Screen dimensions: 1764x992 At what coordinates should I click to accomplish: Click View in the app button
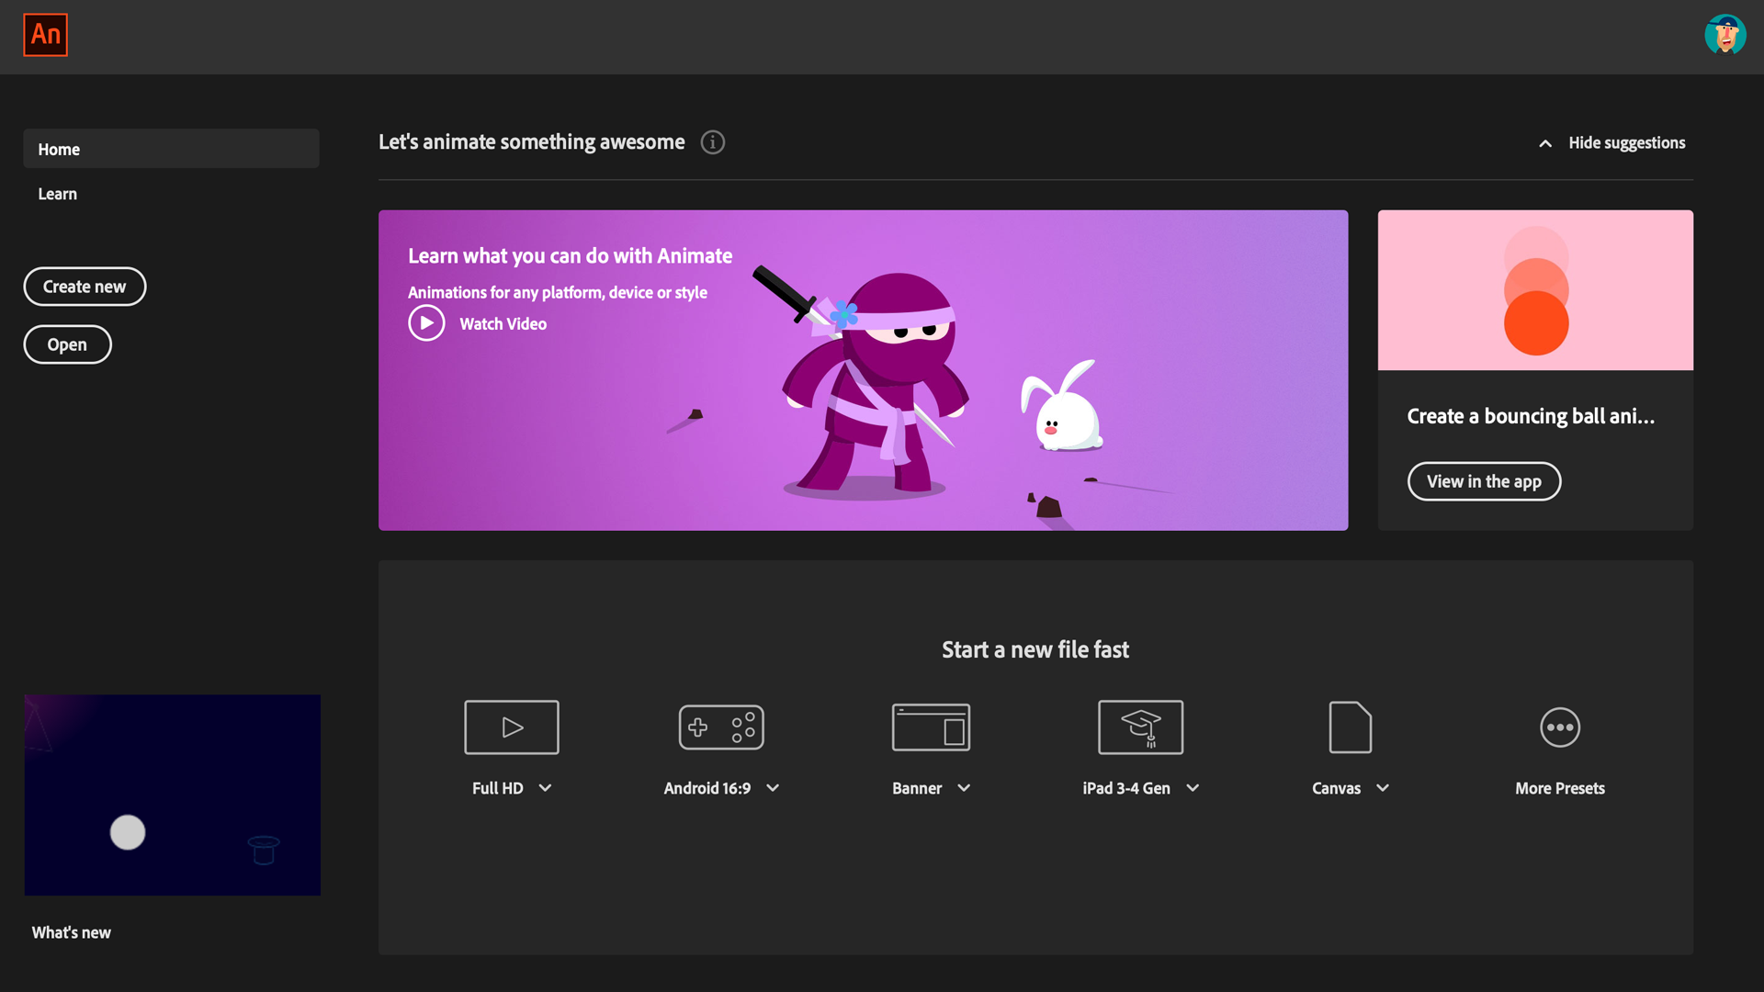pyautogui.click(x=1484, y=481)
